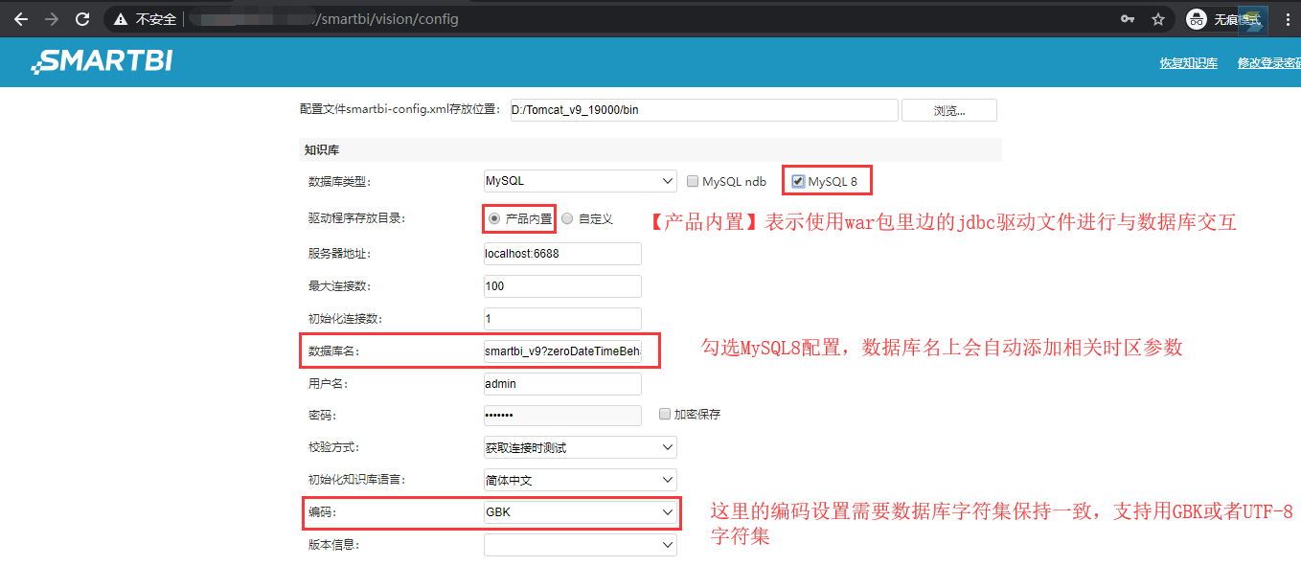Open the 编码 GBK dropdown
The width and height of the screenshot is (1301, 566).
click(x=581, y=512)
